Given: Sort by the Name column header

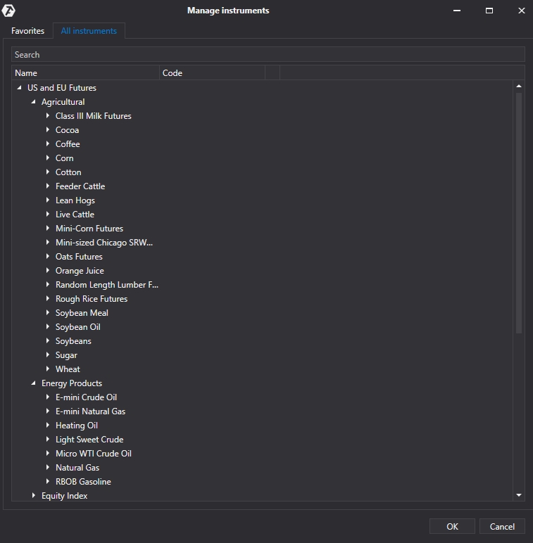Looking at the screenshot, I should click(x=84, y=72).
